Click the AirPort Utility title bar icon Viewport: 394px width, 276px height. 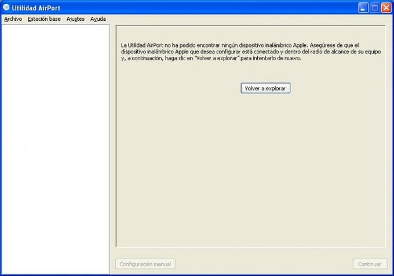(6, 8)
